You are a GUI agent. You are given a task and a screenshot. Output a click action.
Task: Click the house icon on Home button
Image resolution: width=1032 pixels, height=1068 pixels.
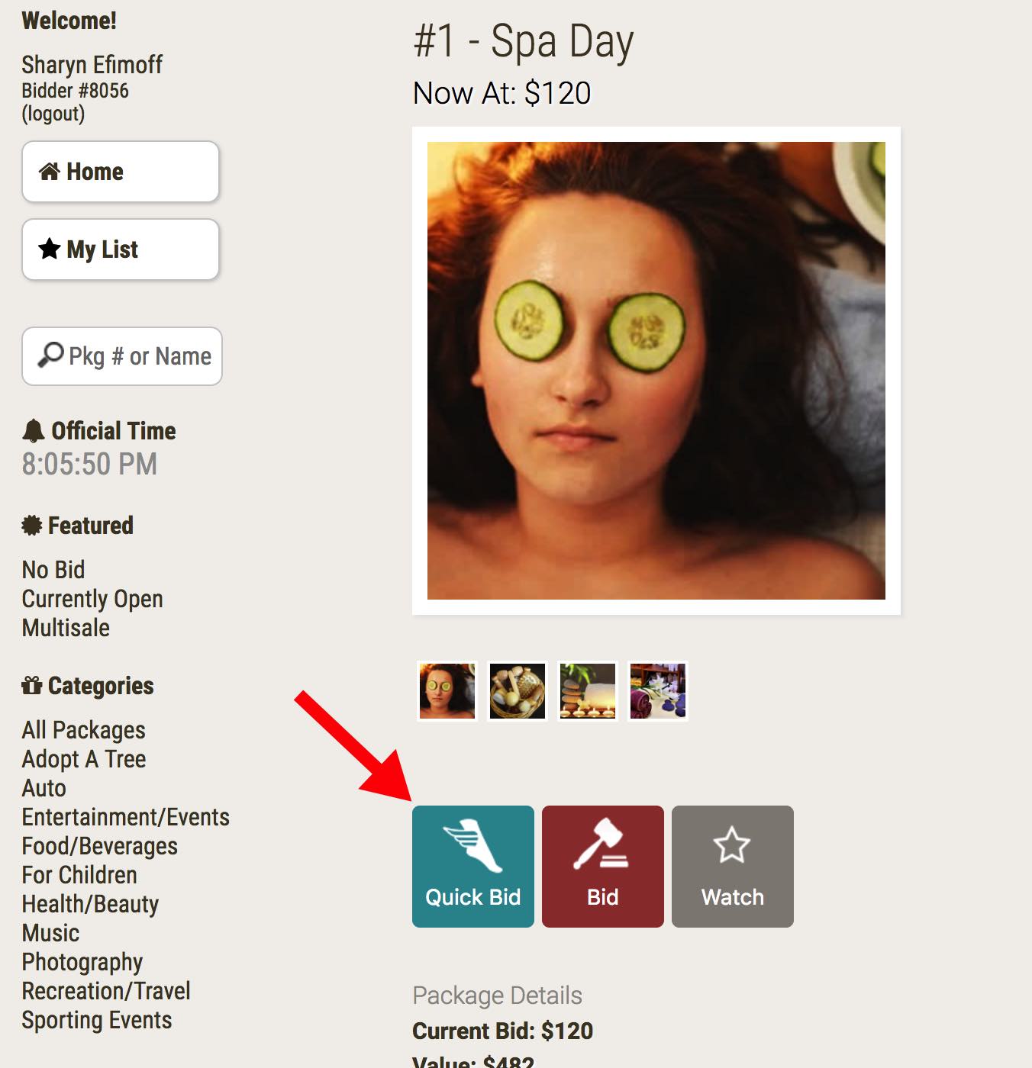pos(50,172)
